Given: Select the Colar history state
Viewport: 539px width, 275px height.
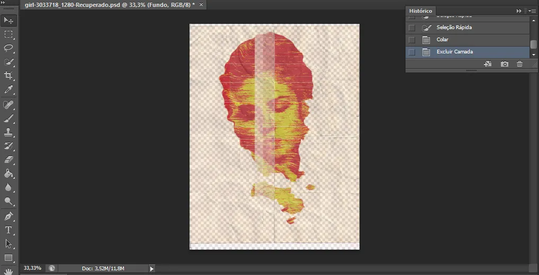Looking at the screenshot, I should [x=468, y=40].
